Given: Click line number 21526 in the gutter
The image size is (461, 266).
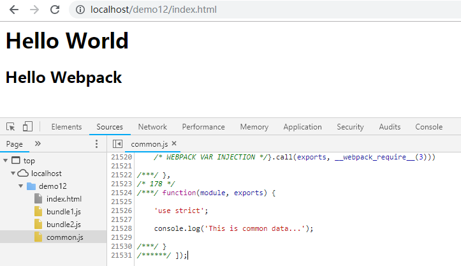Looking at the screenshot, I should 121,211.
